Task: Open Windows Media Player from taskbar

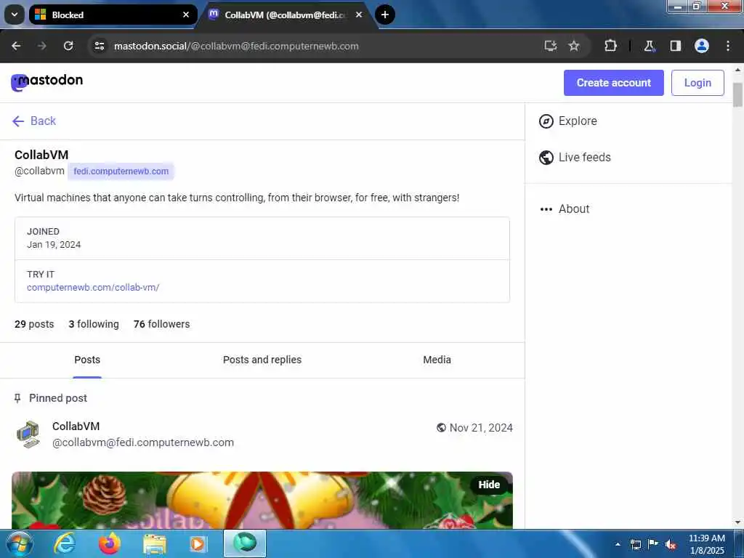Action: (198, 543)
